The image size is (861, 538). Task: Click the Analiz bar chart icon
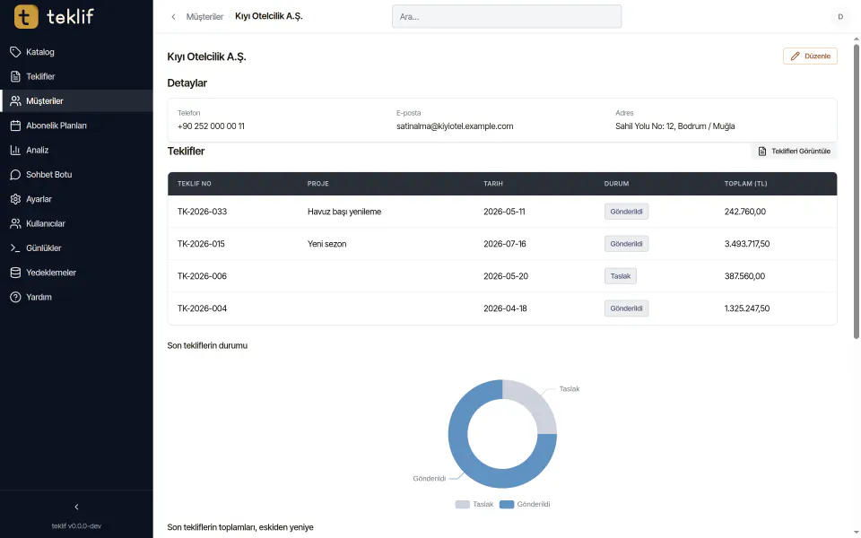coord(15,150)
